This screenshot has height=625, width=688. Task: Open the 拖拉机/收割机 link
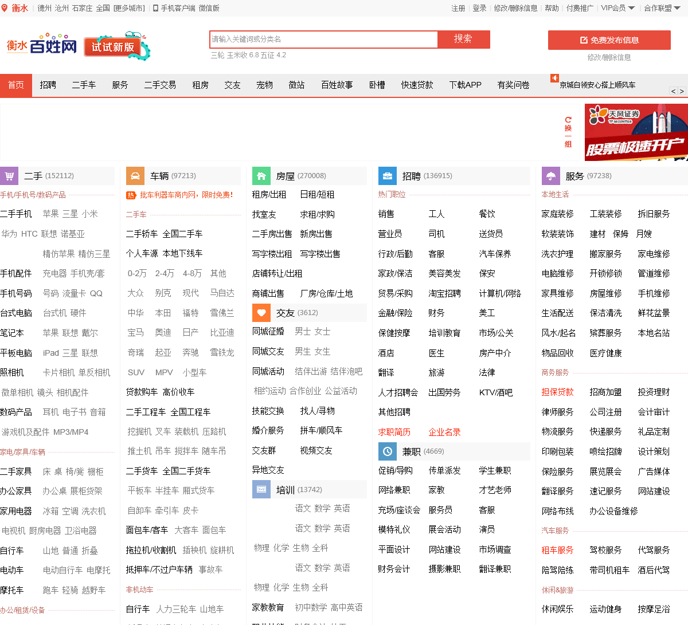151,551
